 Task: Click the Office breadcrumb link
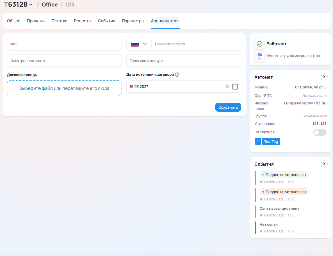[x=50, y=4]
